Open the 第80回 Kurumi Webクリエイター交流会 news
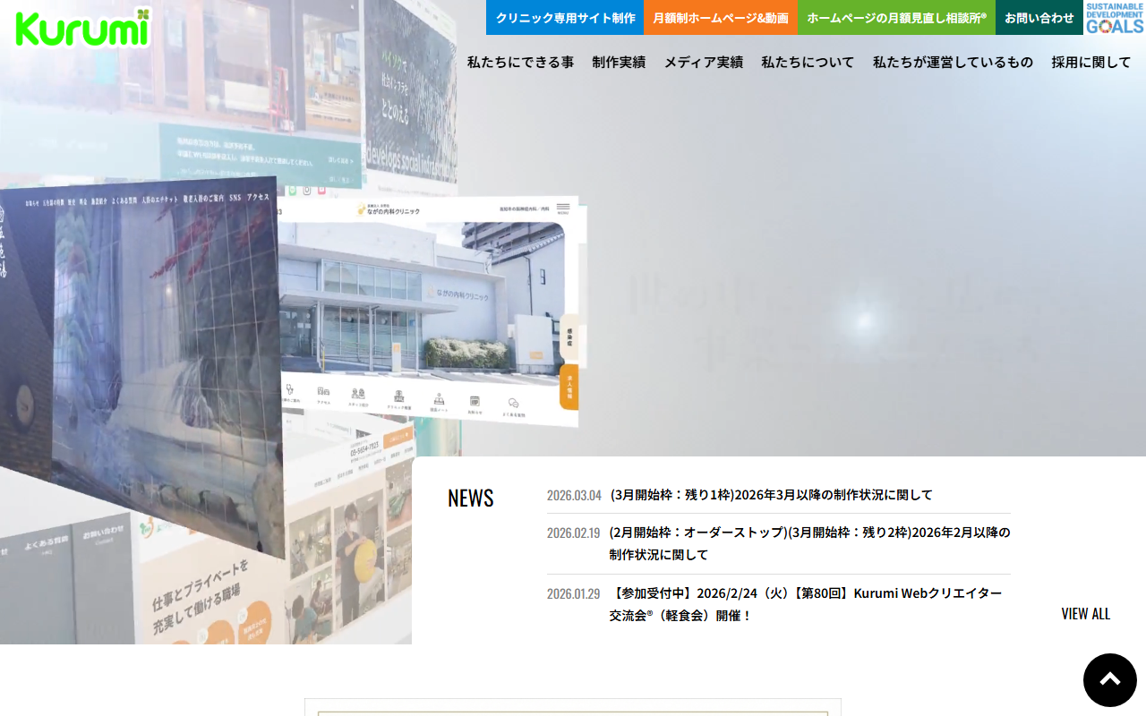This screenshot has width=1146, height=716. coord(806,604)
